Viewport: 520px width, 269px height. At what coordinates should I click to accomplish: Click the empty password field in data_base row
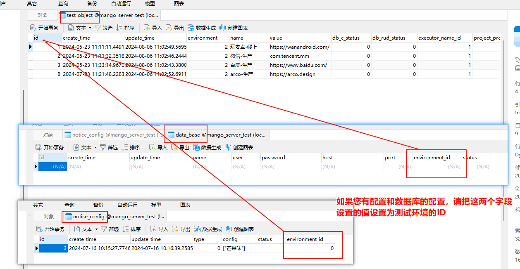[291, 167]
